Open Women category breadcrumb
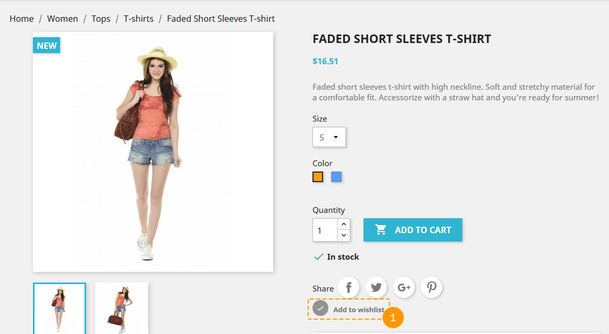609x334 pixels. coord(63,19)
